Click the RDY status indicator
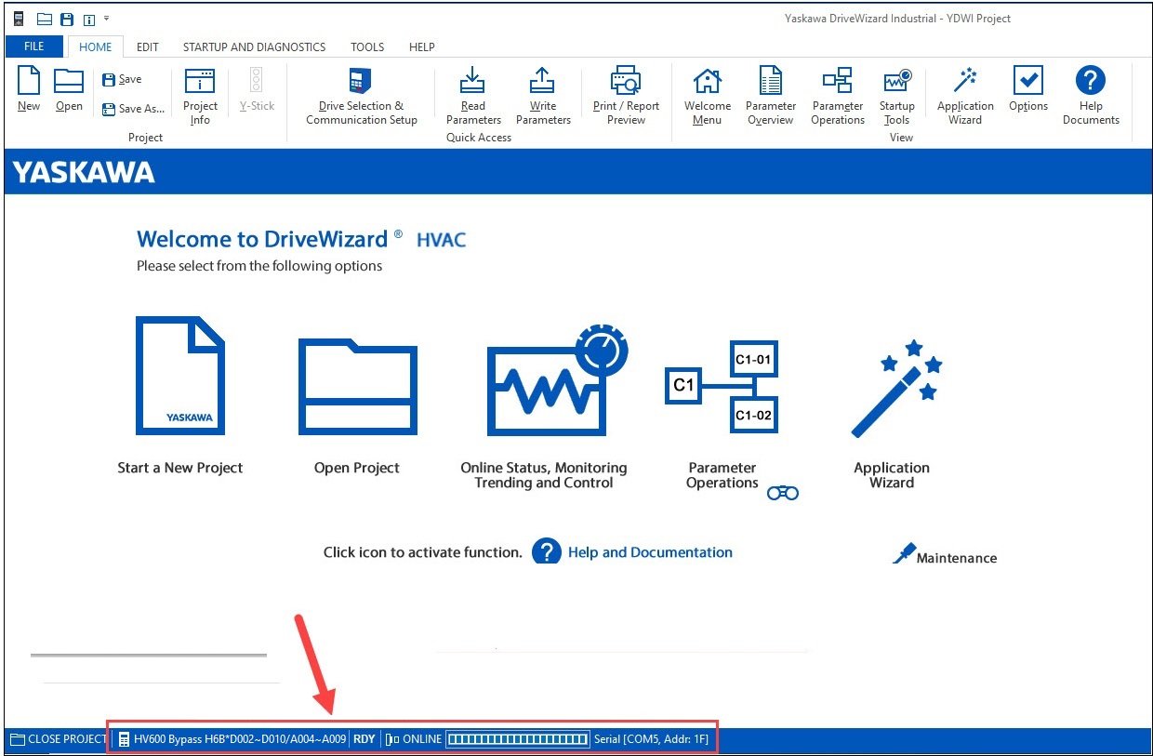The width and height of the screenshot is (1153, 756). coord(364,739)
